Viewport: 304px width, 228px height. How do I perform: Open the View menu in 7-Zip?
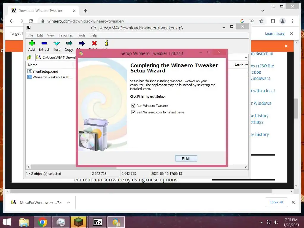tap(51, 35)
